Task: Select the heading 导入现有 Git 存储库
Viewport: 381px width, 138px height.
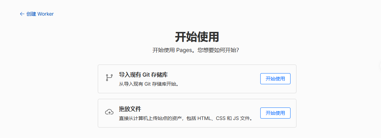Action: click(x=143, y=75)
